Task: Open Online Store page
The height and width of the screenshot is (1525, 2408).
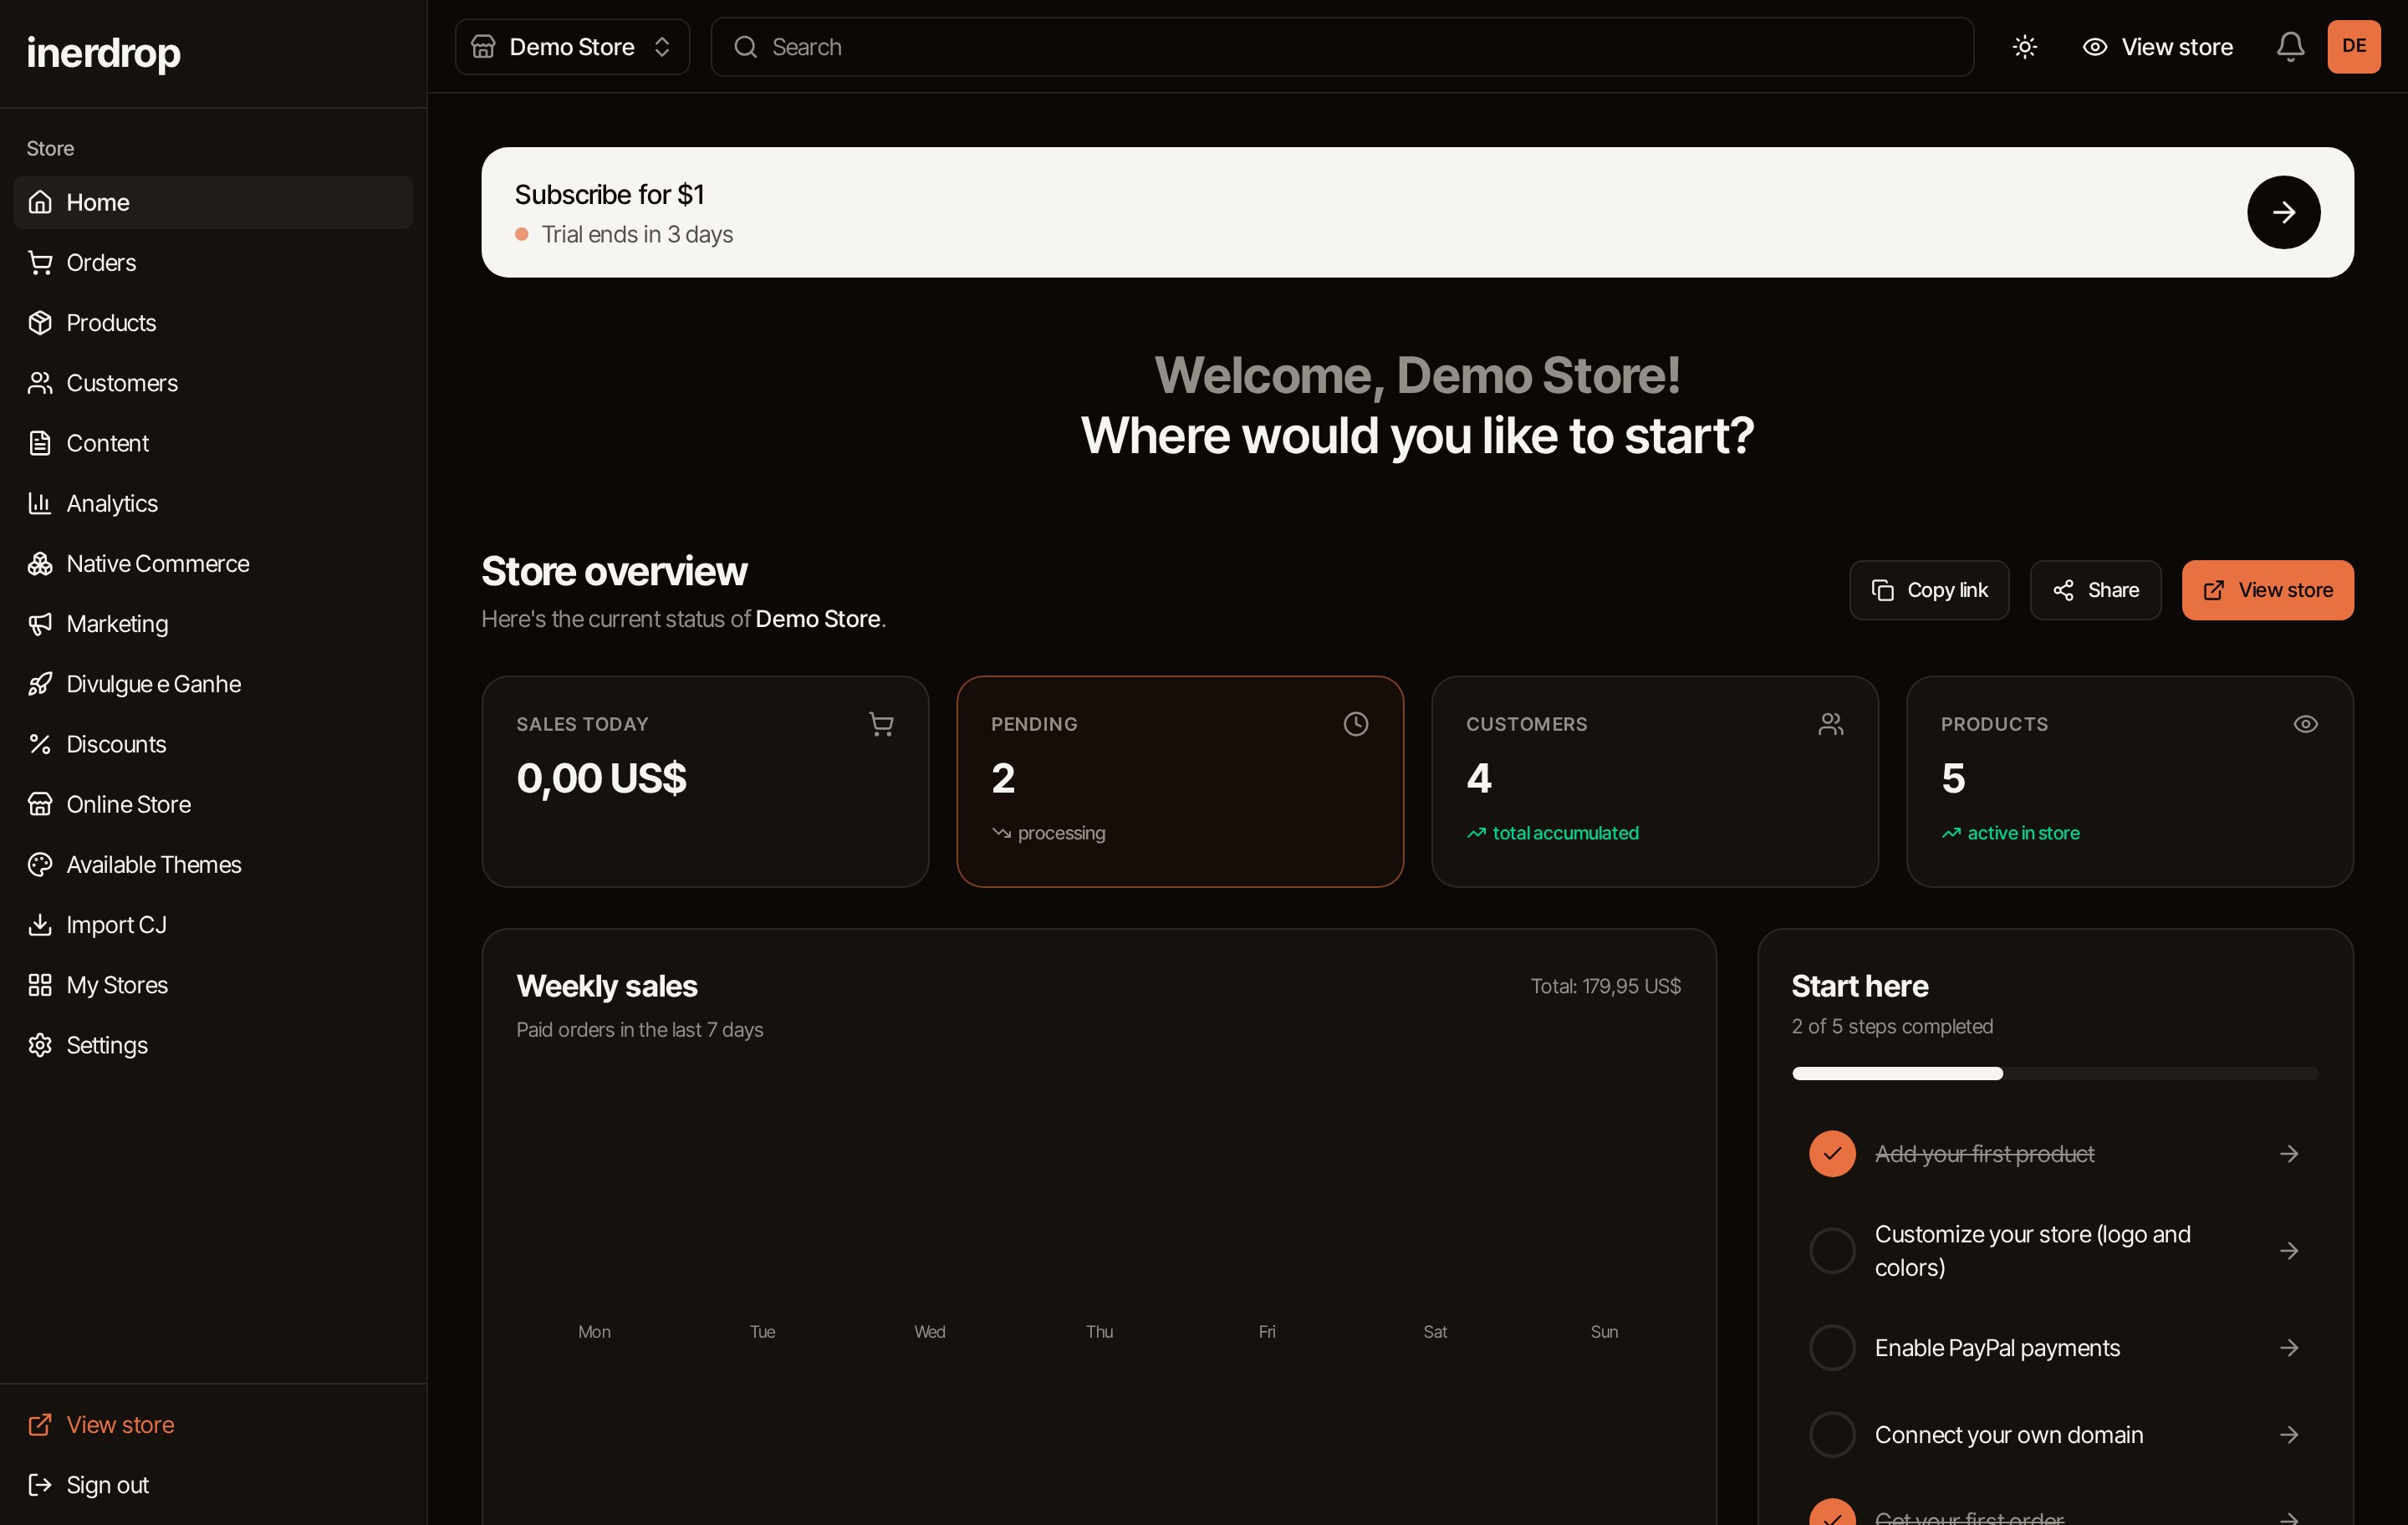Action: (213, 804)
